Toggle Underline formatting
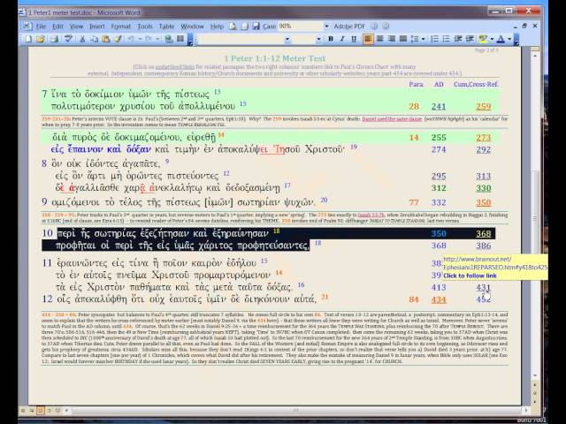Viewport: 566px width, 424px height. tap(354, 39)
